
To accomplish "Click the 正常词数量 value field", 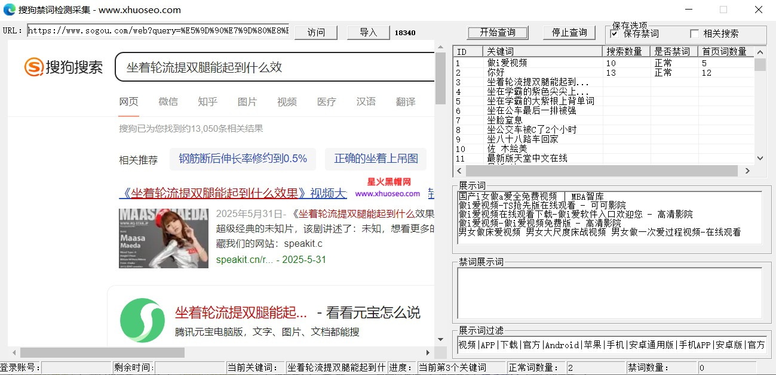I will [595, 368].
